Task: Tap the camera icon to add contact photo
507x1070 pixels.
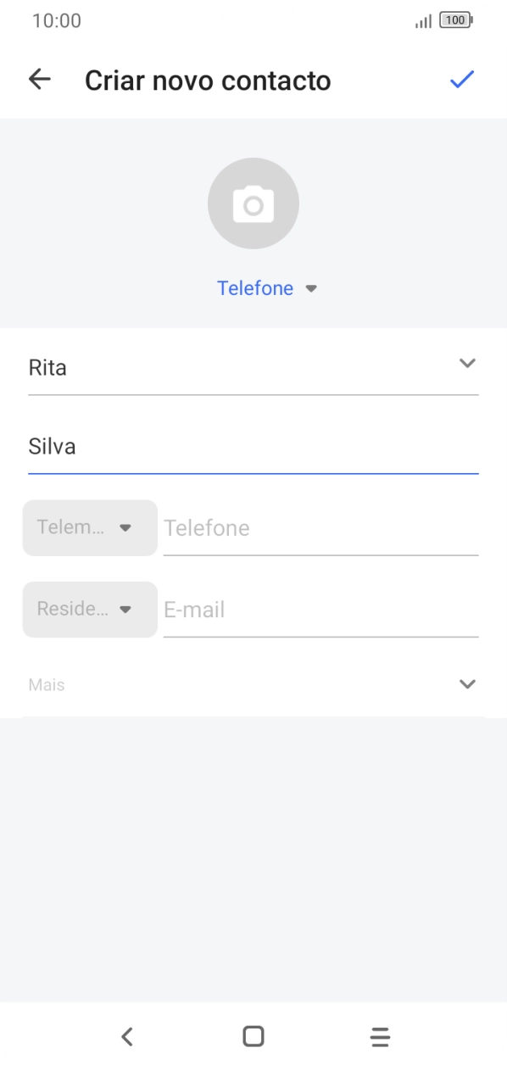Action: (x=253, y=203)
